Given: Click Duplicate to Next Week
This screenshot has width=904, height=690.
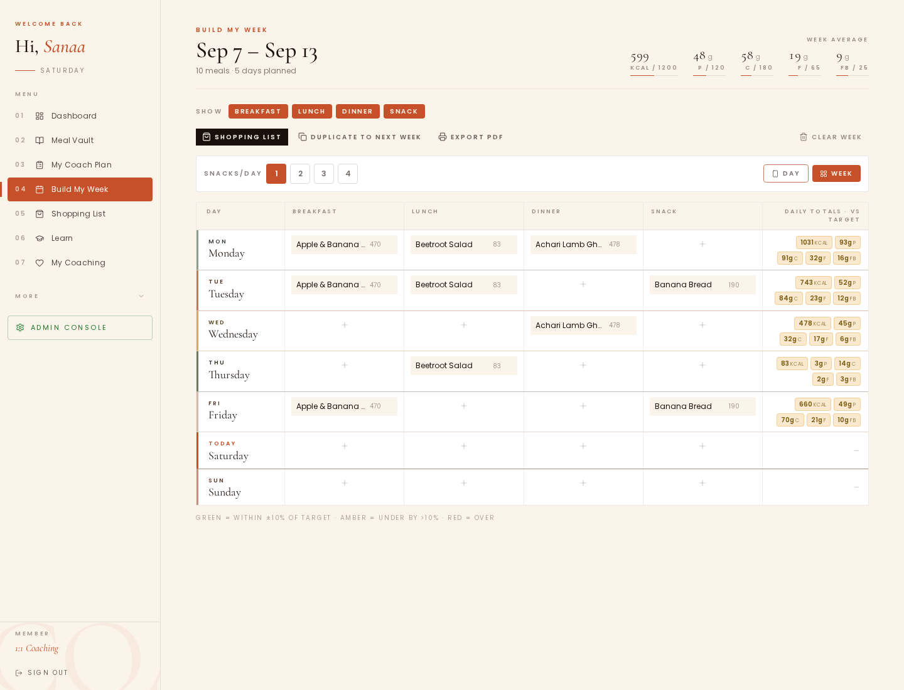Looking at the screenshot, I should coord(360,137).
